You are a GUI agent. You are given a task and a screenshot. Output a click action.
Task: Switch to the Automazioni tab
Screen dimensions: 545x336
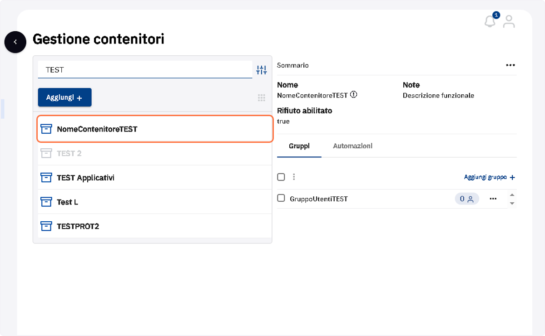point(353,146)
